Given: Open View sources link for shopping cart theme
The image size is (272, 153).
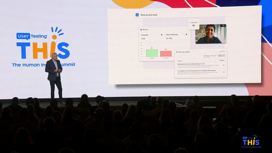Looking at the screenshot, I should pos(204,74).
